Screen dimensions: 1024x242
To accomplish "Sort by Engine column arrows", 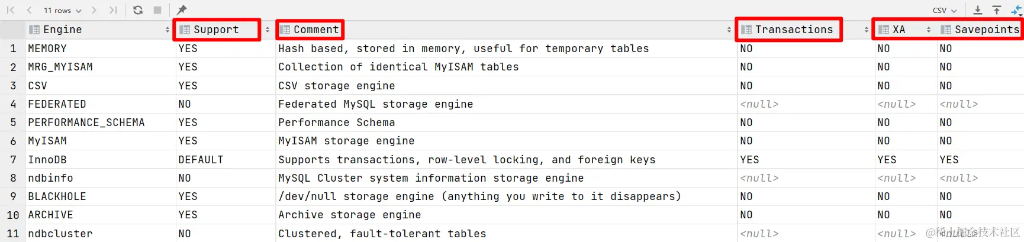I will [168, 30].
